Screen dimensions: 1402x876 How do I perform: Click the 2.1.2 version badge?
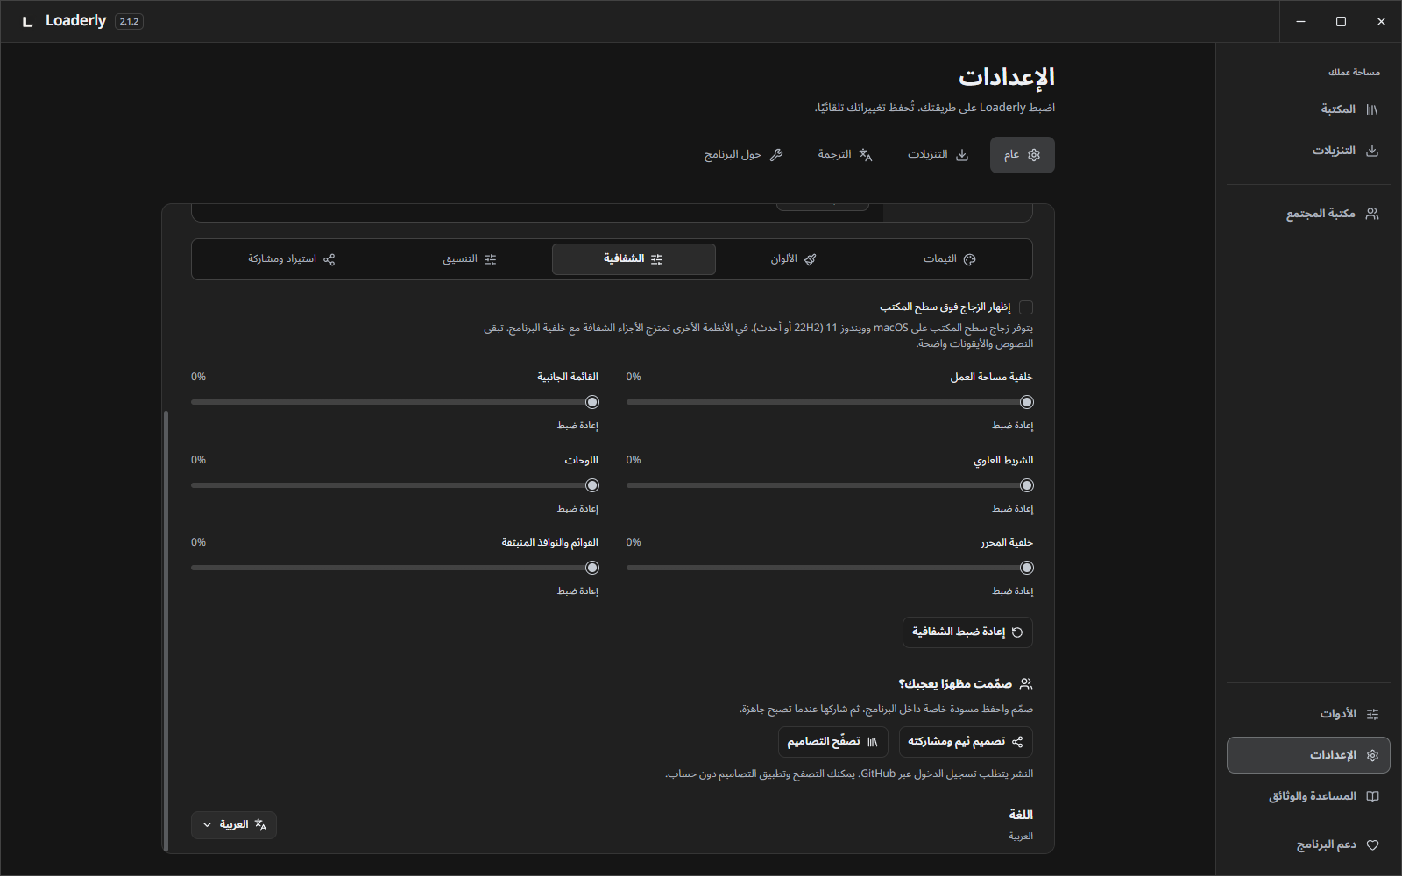click(x=129, y=21)
